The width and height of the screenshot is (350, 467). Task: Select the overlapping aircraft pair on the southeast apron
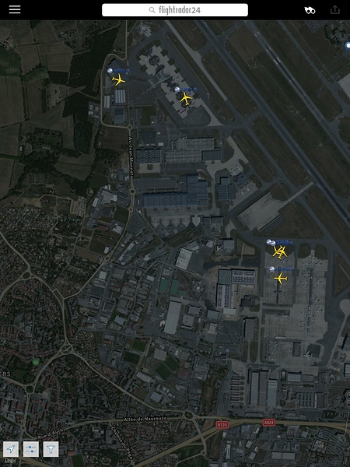point(280,252)
